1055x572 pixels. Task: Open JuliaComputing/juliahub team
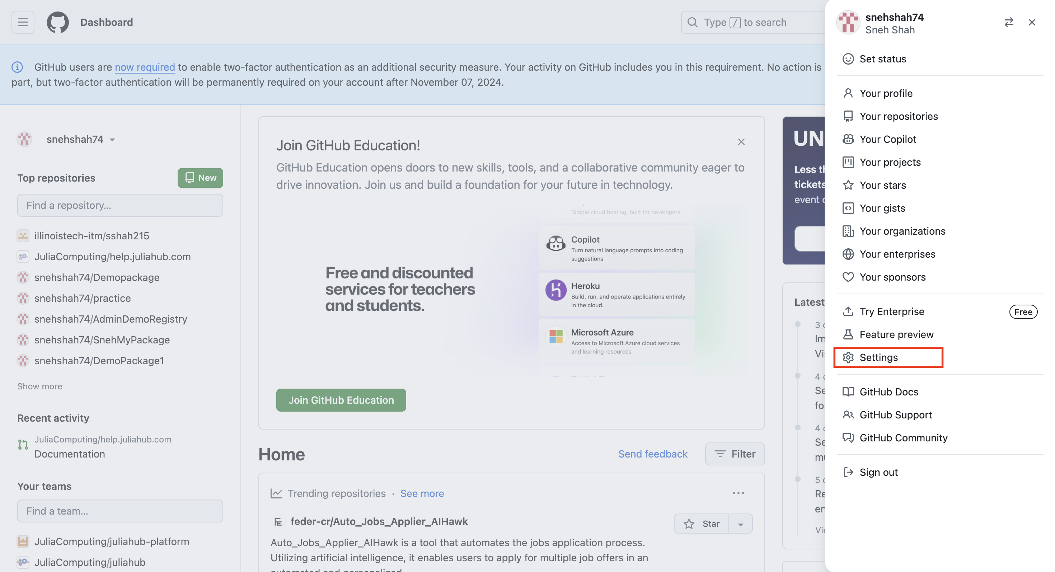tap(90, 562)
